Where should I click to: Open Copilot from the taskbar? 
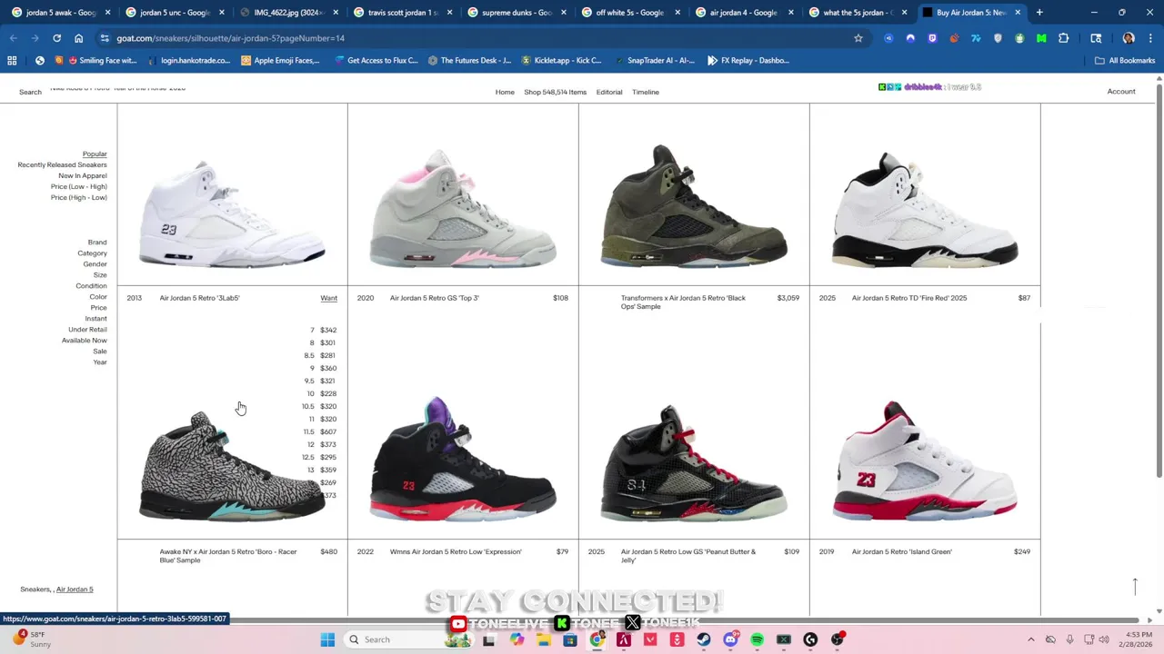517,639
